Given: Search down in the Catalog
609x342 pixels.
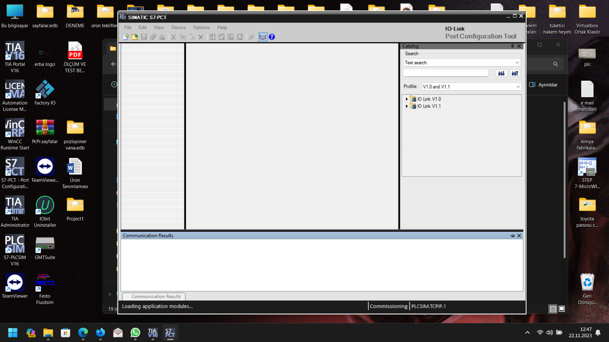Looking at the screenshot, I should (501, 73).
